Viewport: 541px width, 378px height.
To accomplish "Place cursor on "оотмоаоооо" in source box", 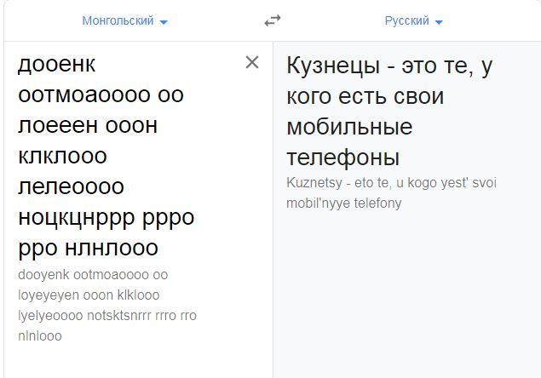I will click(x=84, y=94).
